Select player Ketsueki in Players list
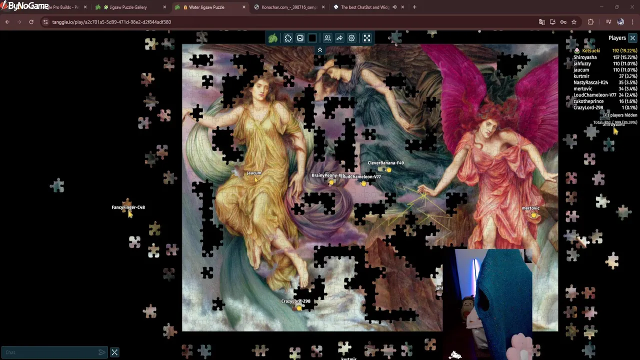 click(591, 51)
